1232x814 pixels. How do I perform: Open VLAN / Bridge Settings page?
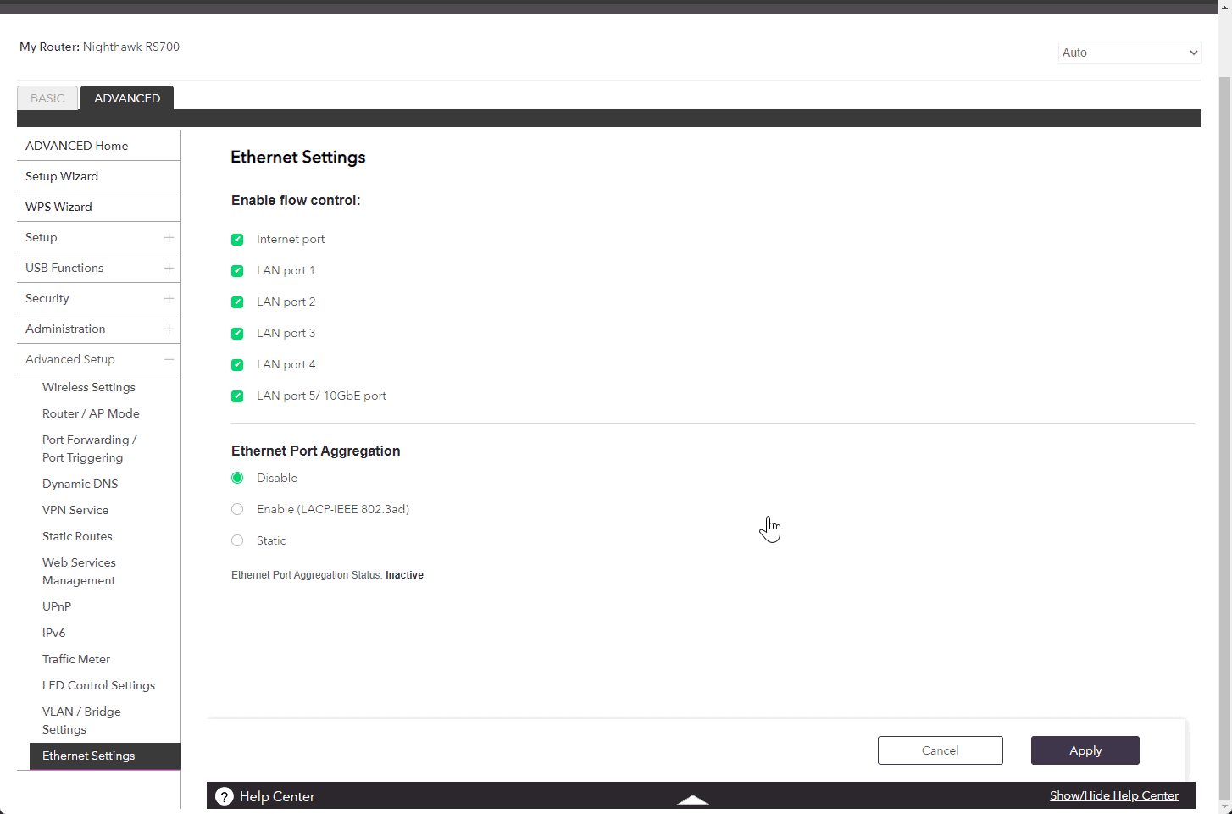(81, 720)
